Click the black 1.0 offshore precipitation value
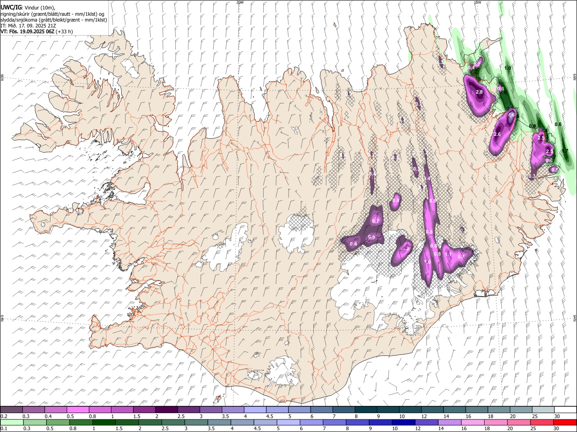This screenshot has width=577, height=432. click(x=508, y=68)
